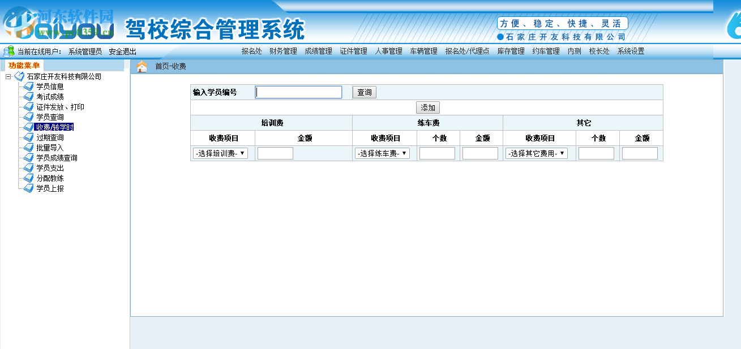Select 批量导入 in the sidebar menu
Screen dimensions: 741x349
pyautogui.click(x=50, y=147)
